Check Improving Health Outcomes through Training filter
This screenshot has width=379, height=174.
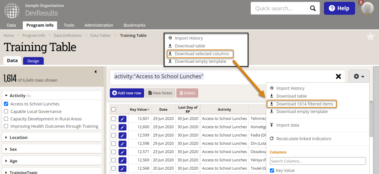click(x=6, y=126)
